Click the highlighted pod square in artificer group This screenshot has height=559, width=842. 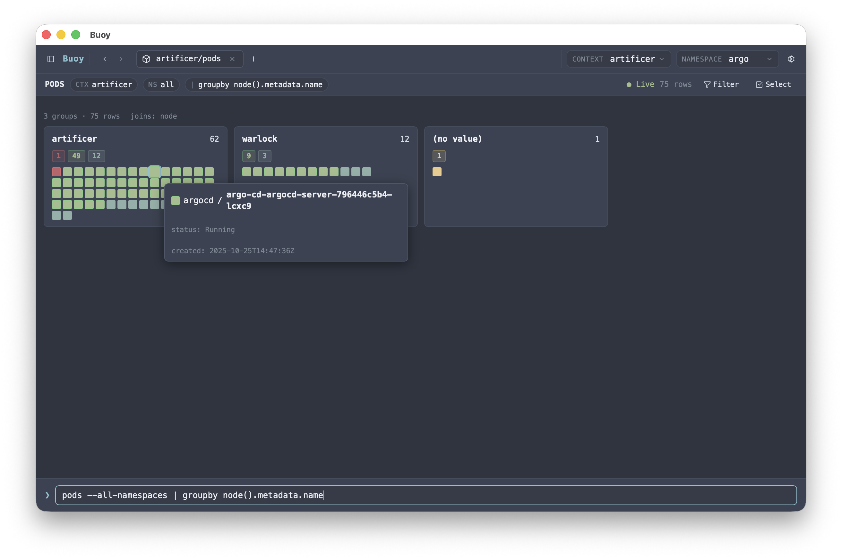pos(155,172)
